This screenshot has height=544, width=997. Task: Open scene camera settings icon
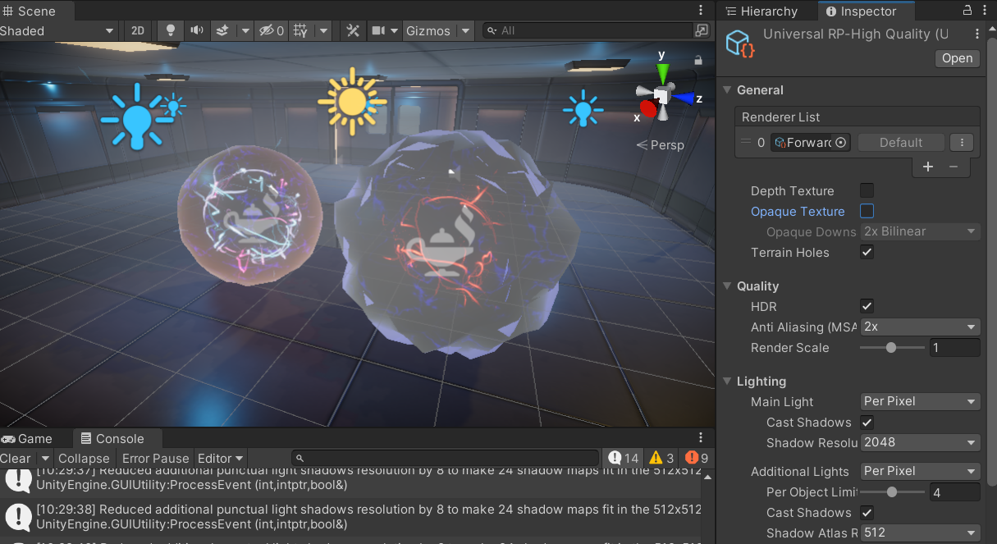tap(377, 30)
